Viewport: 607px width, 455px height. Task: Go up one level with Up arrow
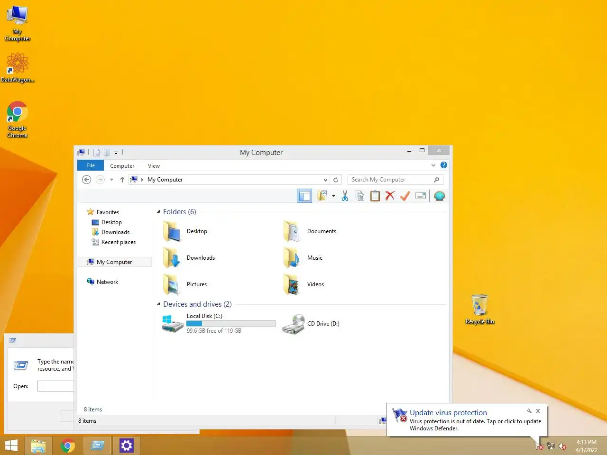tap(122, 180)
